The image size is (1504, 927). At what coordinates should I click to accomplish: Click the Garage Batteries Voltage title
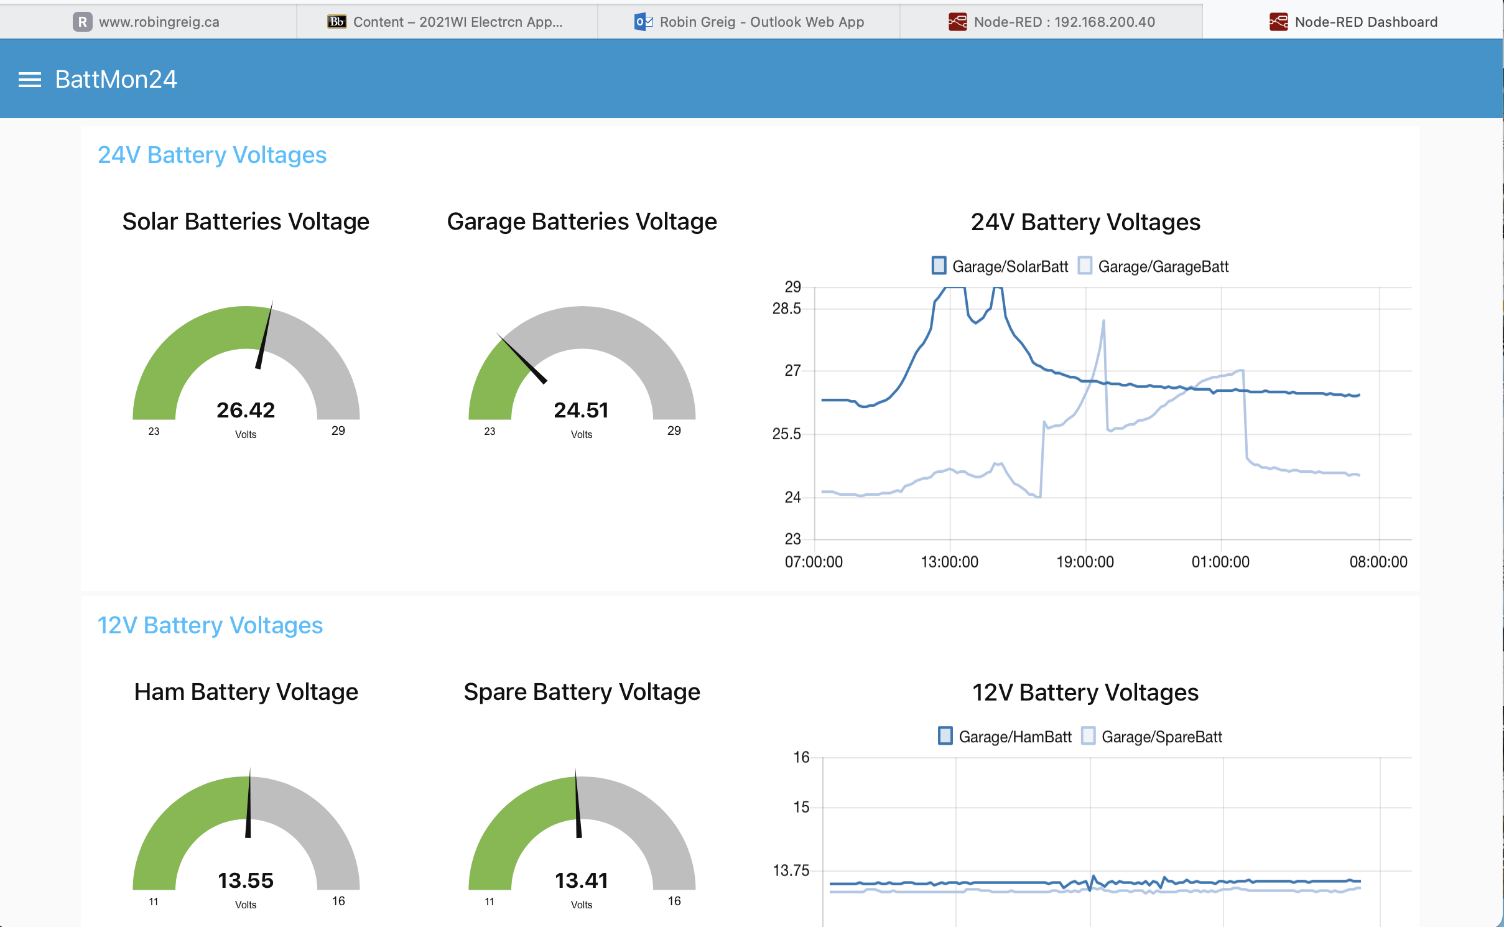click(582, 222)
